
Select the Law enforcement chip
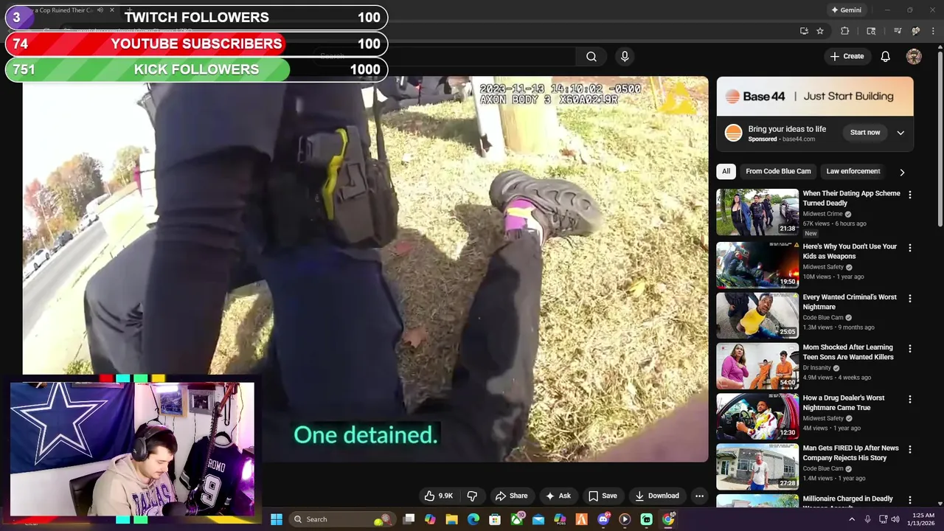click(853, 171)
